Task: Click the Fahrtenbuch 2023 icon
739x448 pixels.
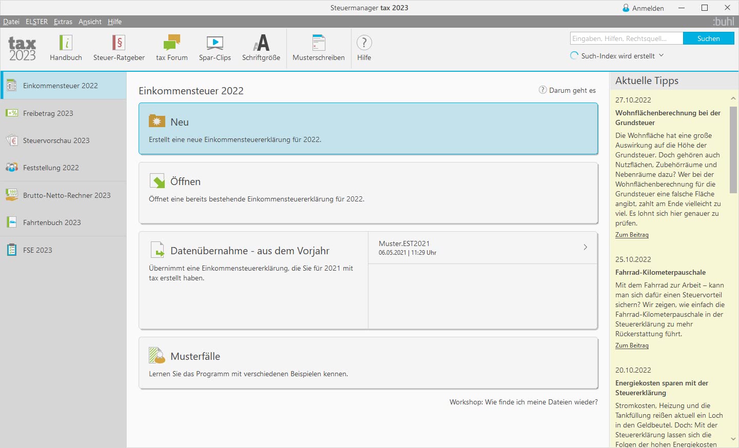Action: pos(12,222)
